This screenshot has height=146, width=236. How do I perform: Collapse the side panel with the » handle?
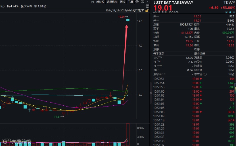[x=151, y=93]
